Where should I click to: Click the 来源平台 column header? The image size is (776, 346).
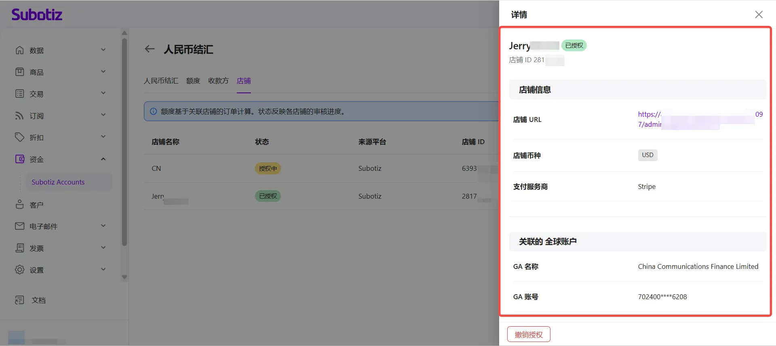click(x=372, y=142)
